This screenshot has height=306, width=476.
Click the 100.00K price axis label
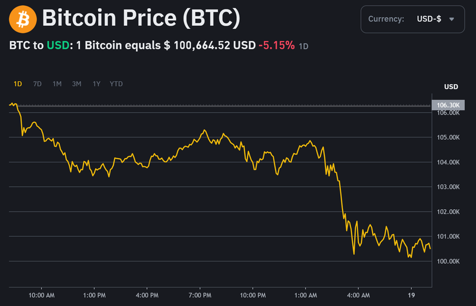(448, 261)
